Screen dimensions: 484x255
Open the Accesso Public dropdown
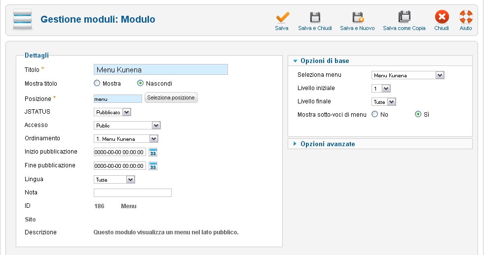[127, 126]
